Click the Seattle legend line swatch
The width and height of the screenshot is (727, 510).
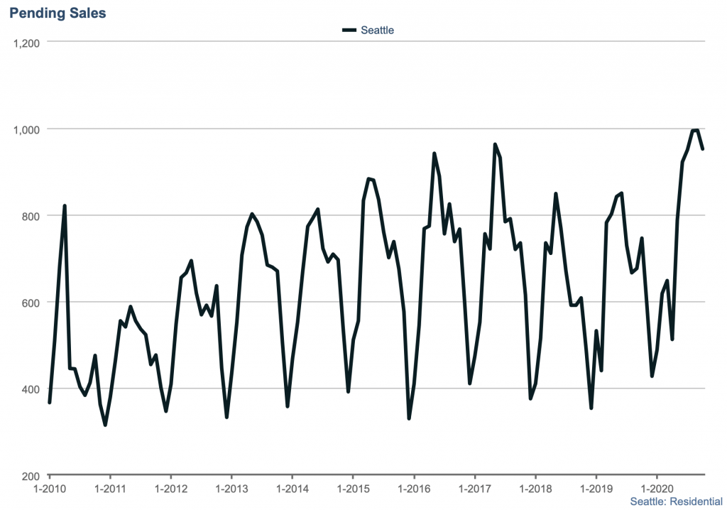click(349, 30)
